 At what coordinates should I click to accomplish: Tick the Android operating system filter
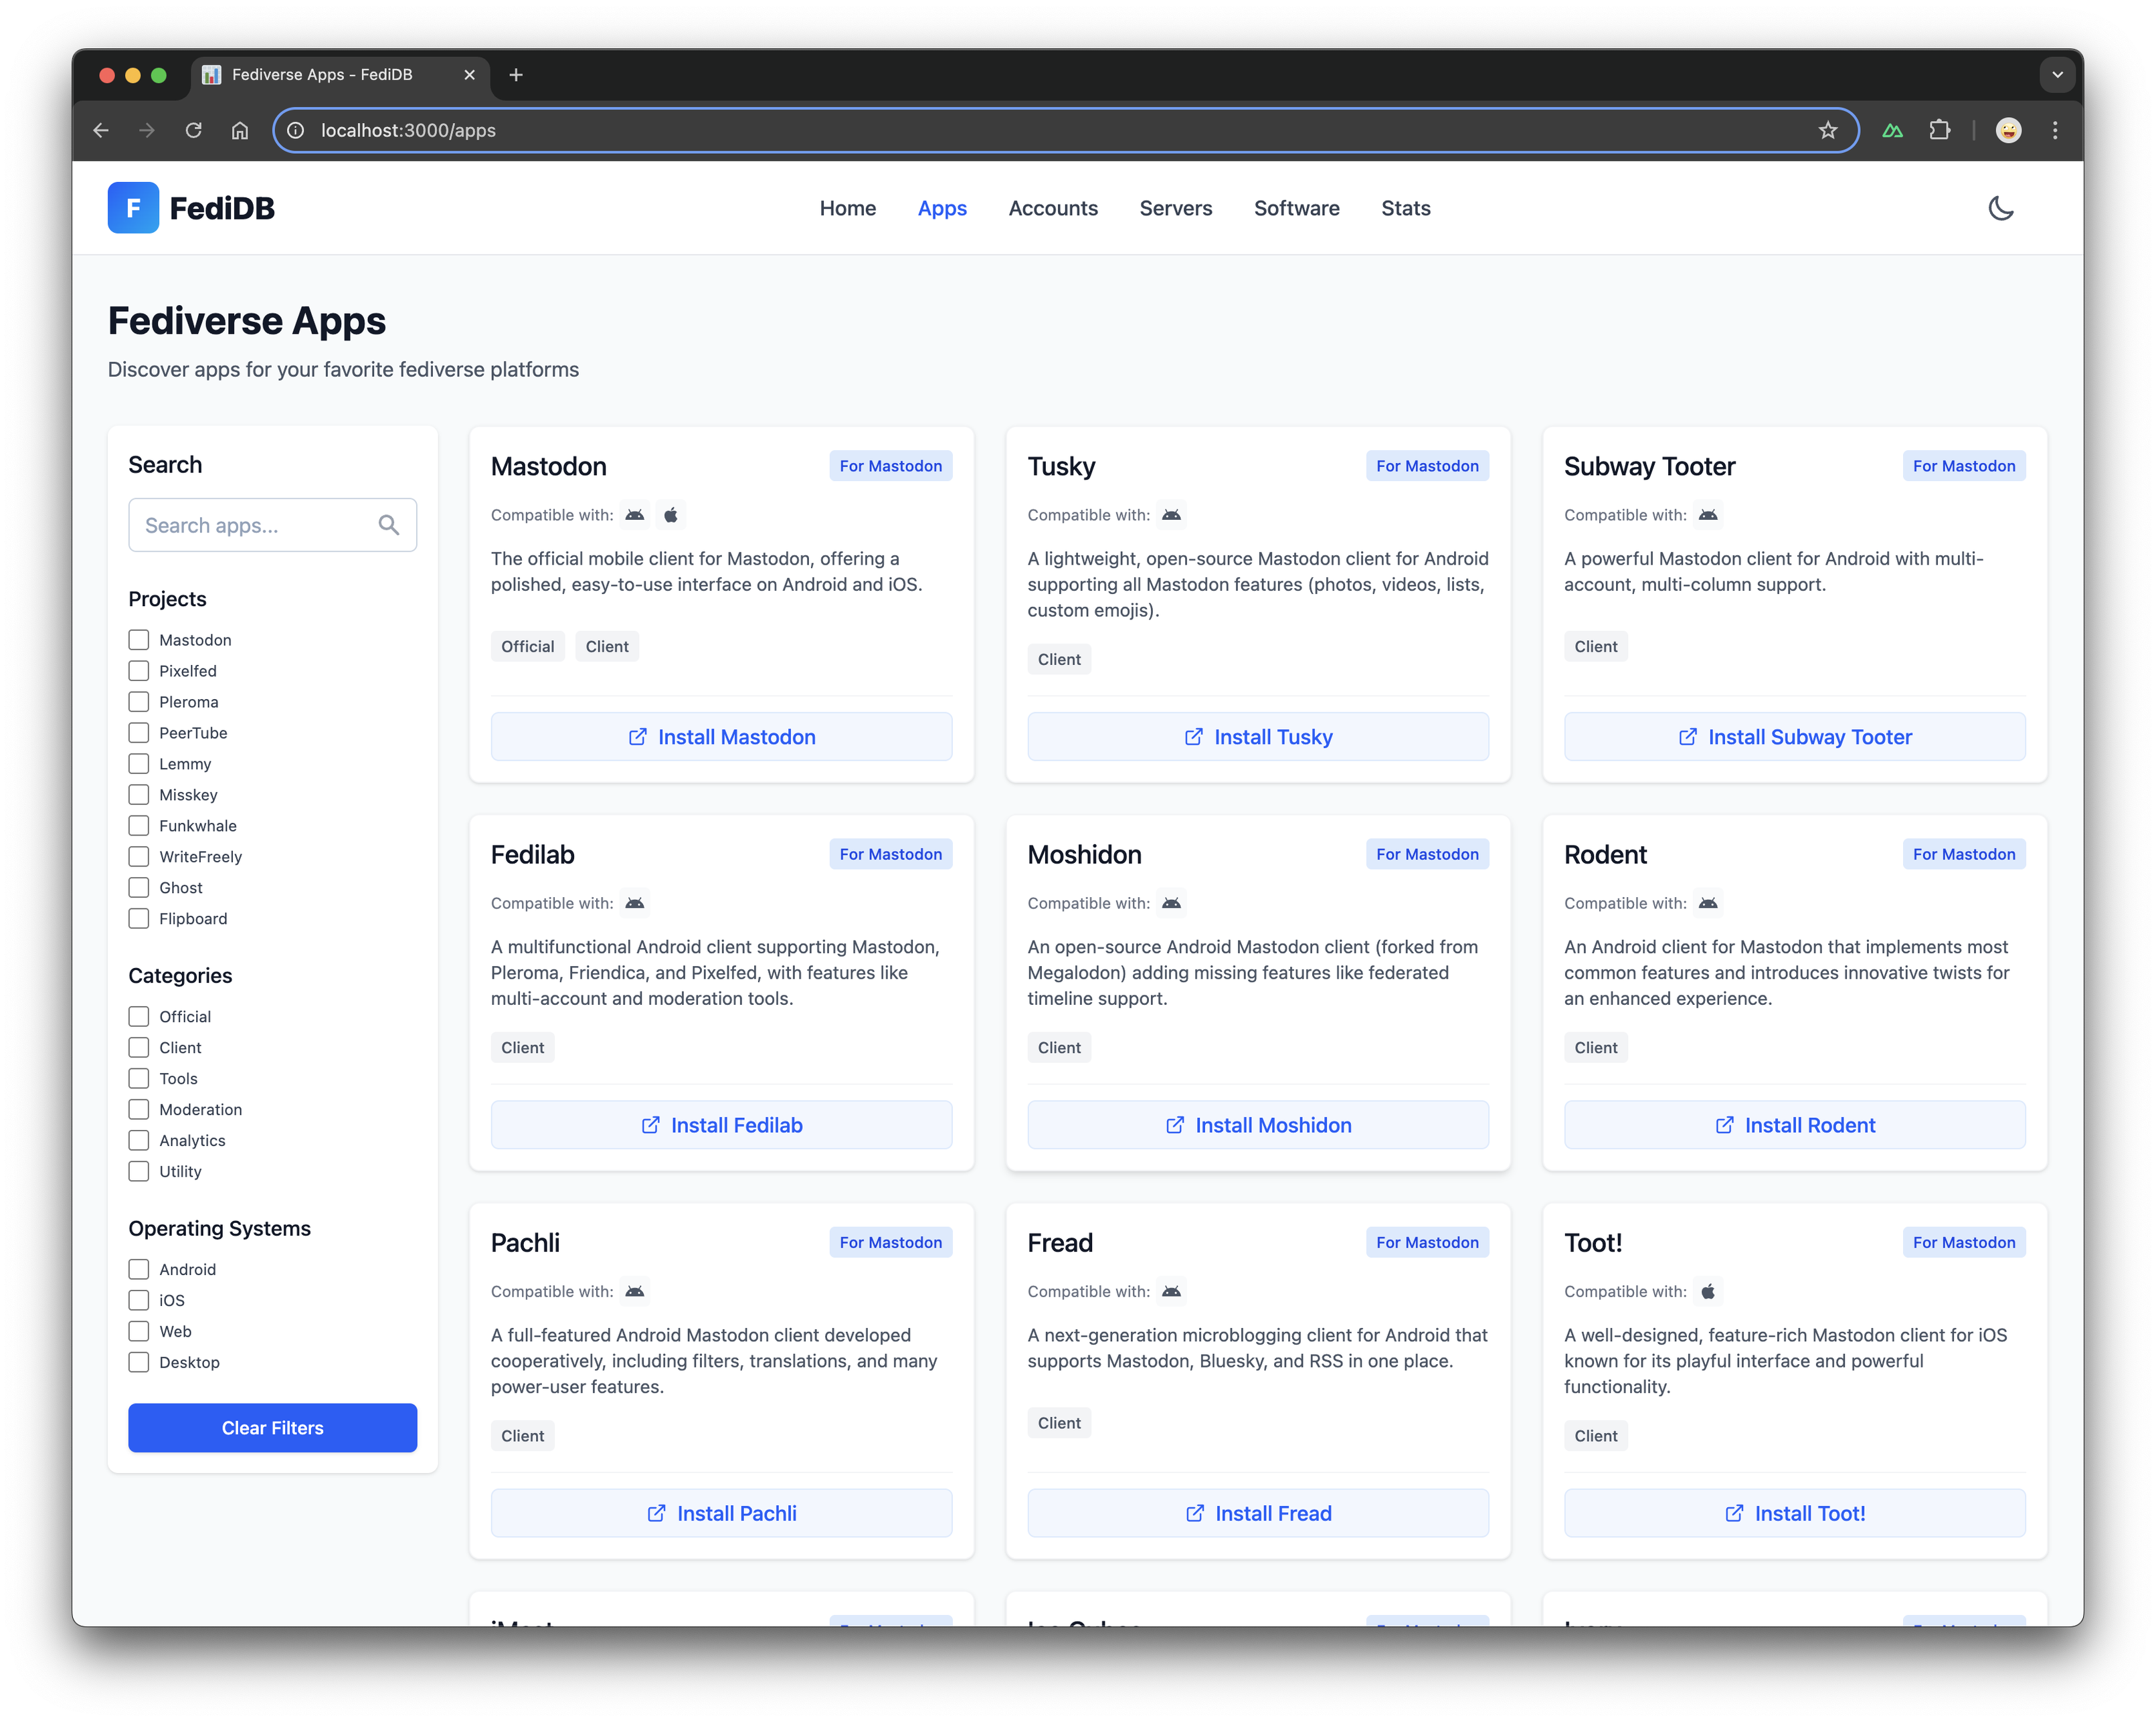tap(139, 1270)
